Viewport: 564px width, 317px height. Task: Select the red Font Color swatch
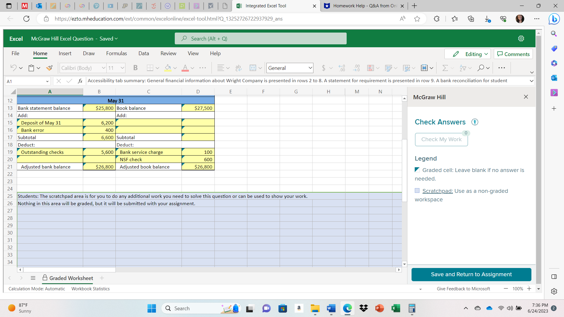[x=185, y=68]
